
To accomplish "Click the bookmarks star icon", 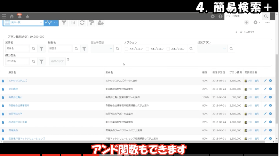I will pos(27,16).
